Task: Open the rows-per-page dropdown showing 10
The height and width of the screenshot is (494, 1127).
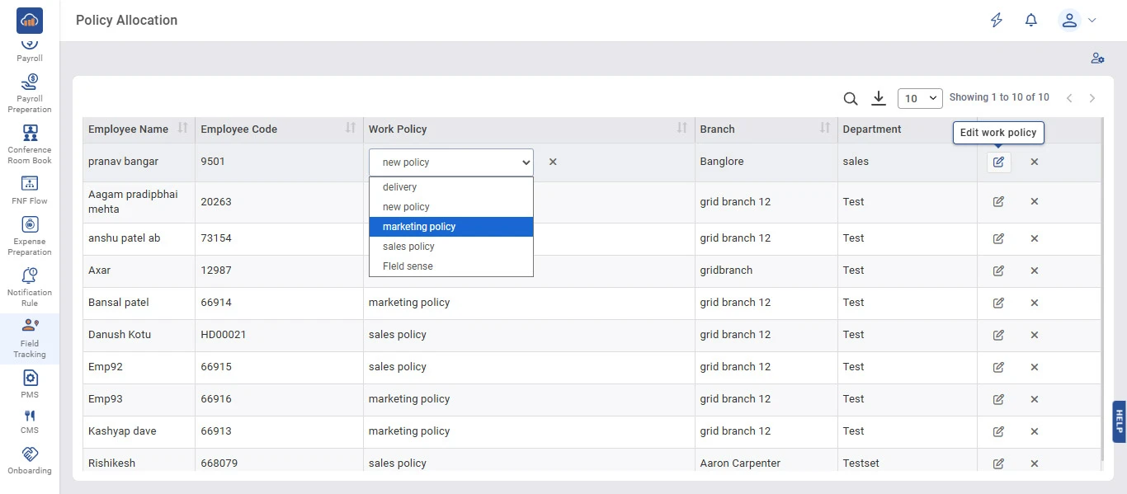Action: point(920,98)
